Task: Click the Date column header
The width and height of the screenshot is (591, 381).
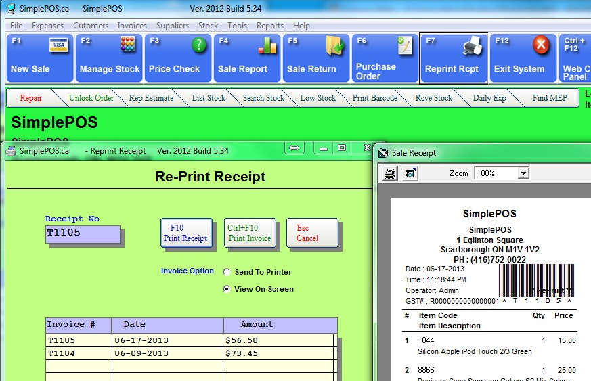Action: click(167, 325)
